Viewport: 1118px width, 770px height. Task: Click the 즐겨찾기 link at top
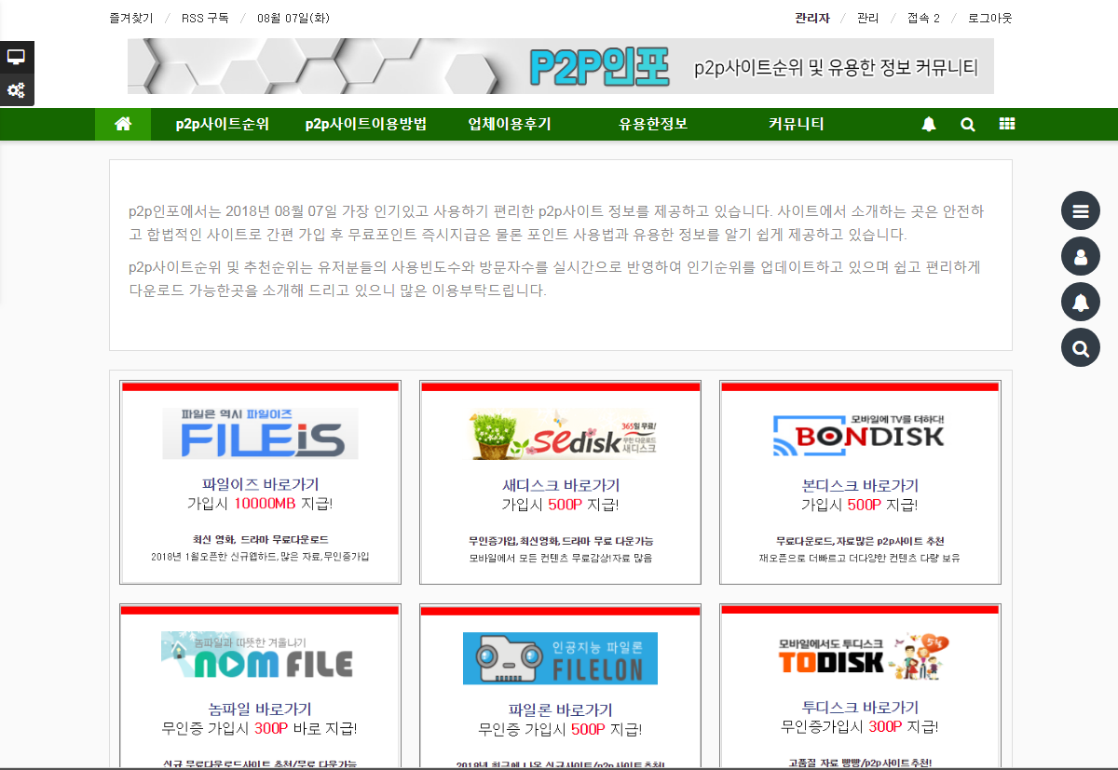(x=130, y=19)
